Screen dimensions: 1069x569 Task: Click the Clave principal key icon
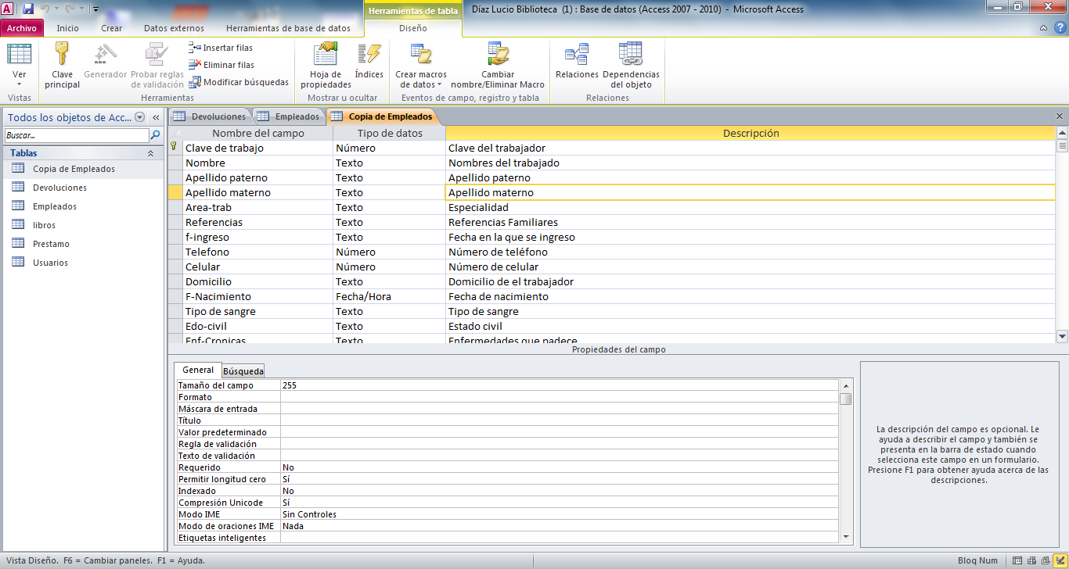[62, 55]
